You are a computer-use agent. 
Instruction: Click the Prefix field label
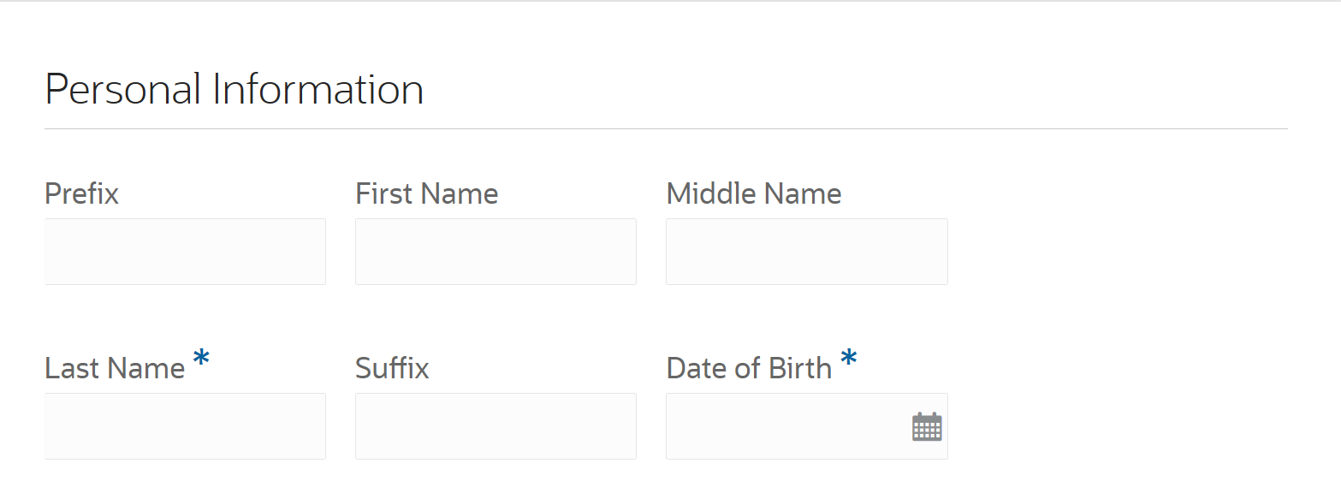pyautogui.click(x=81, y=193)
